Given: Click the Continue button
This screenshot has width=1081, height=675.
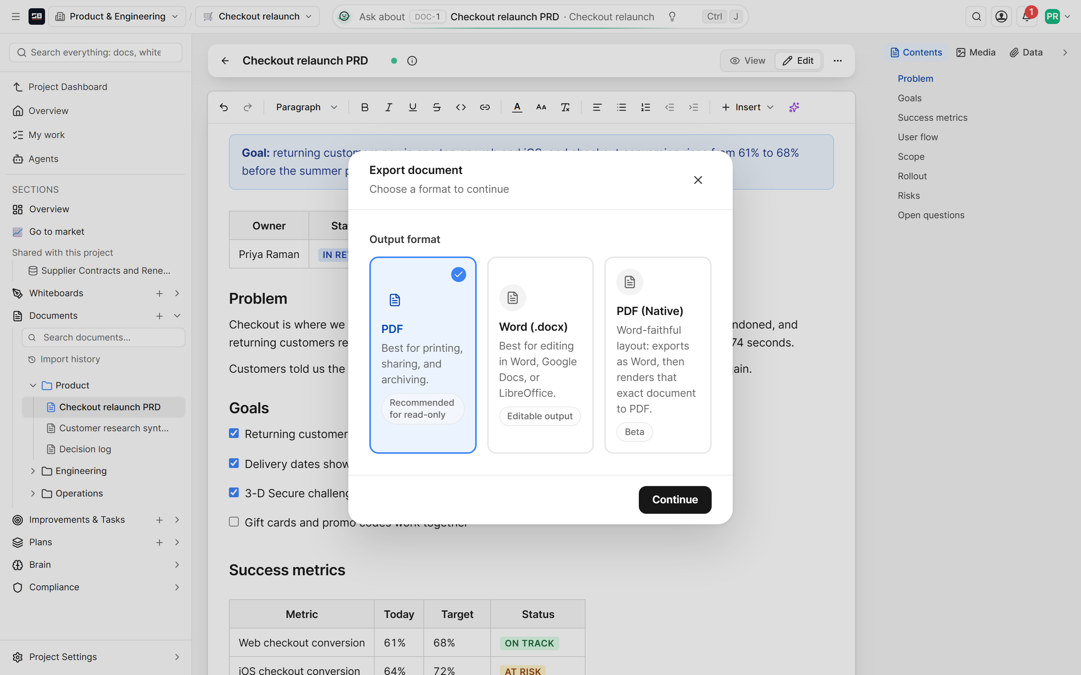Looking at the screenshot, I should pyautogui.click(x=674, y=499).
